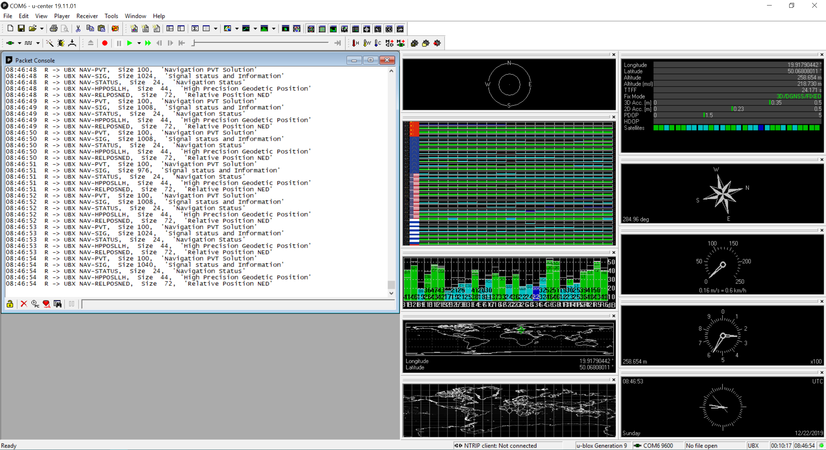Click the Coldstart blue thermometer icon

point(378,43)
